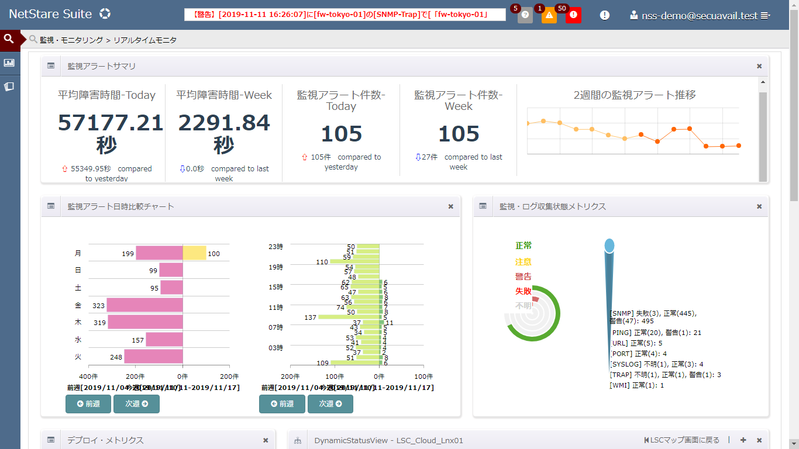The width and height of the screenshot is (799, 449).
Task: Click the yellow bar labeled 100 for 月
Action: [195, 253]
